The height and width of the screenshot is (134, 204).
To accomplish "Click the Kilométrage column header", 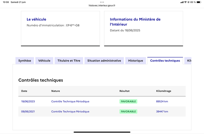I will point(164,91).
